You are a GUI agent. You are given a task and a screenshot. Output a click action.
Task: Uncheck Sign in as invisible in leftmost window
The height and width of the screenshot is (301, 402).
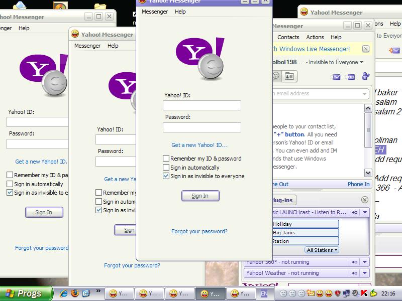tap(10, 193)
